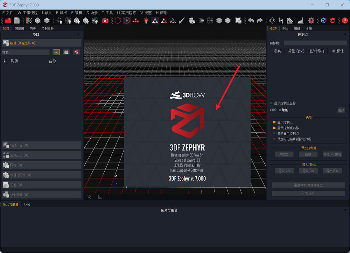Switch to the 测量 tab
The width and height of the screenshot is (350, 253).
pyautogui.click(x=285, y=29)
